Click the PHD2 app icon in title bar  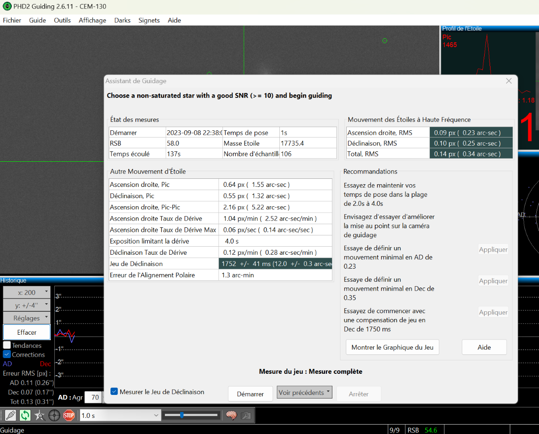point(7,7)
